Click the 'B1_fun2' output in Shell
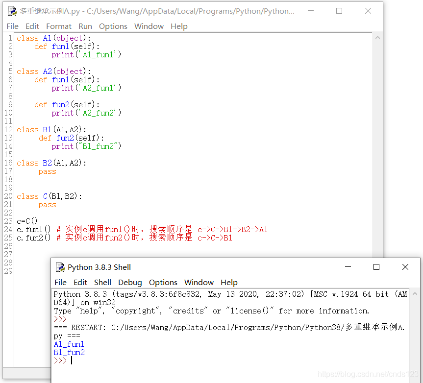Screen dimensions: 423x383 (x=69, y=353)
